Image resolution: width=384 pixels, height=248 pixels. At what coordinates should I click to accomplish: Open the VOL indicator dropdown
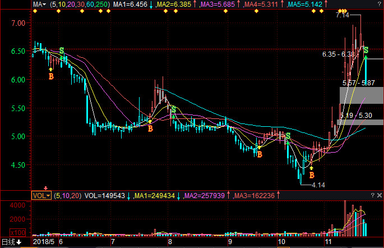click(x=41, y=196)
